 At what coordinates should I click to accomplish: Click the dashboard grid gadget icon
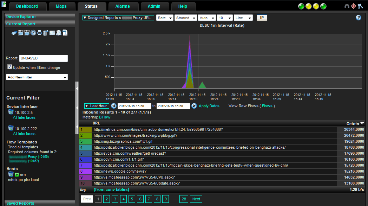[x=52, y=33]
